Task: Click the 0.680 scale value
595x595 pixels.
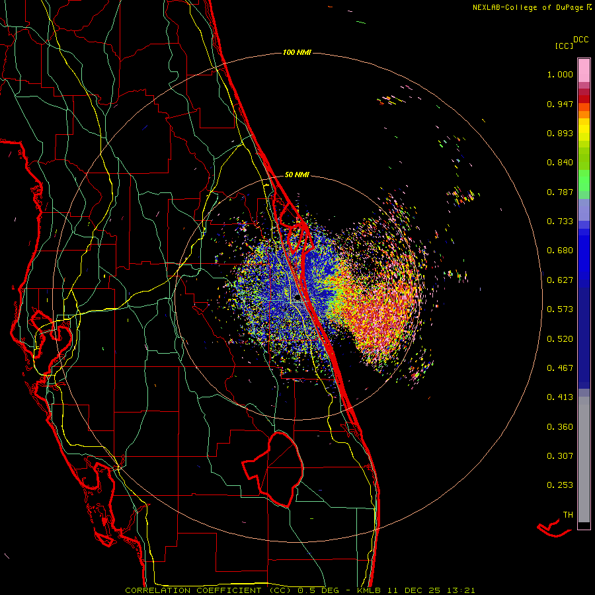Action: (x=560, y=251)
